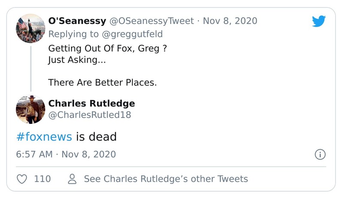343x199 pixels.
Task: Like the tweet with the heart icon
Action: [22, 179]
